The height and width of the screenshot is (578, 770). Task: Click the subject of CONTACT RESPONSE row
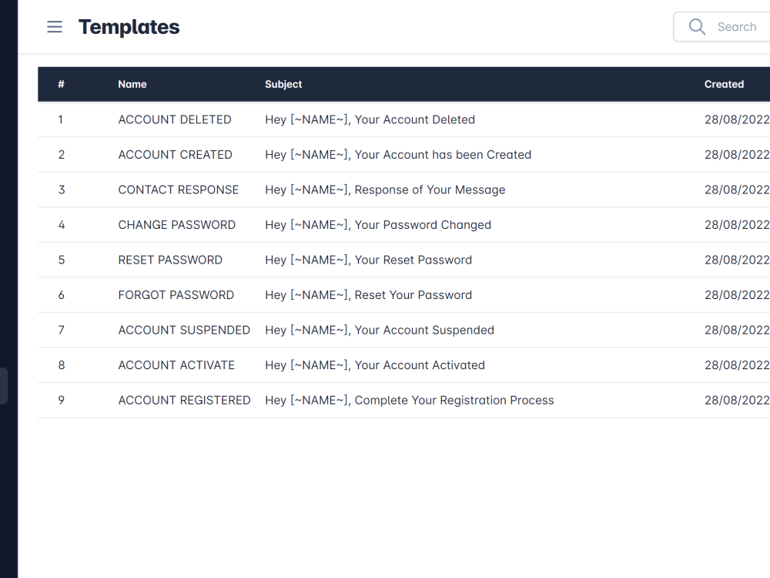385,190
